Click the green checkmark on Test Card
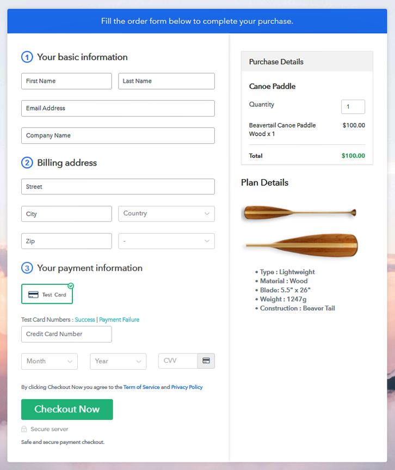 point(71,286)
